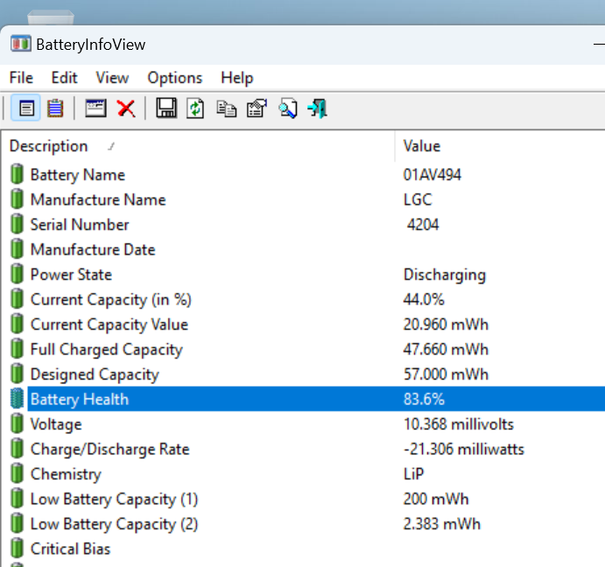
Task: Click the BatteryInfoView title bar app icon
Action: point(20,44)
